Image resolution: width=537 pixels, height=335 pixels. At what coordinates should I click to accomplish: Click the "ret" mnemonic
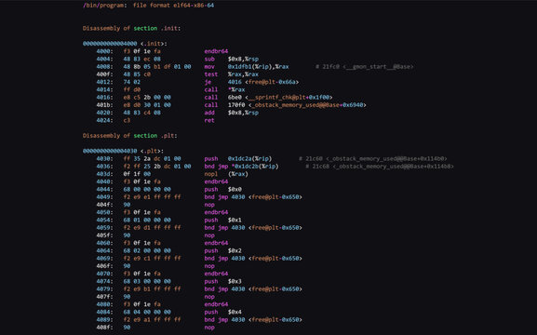point(209,120)
